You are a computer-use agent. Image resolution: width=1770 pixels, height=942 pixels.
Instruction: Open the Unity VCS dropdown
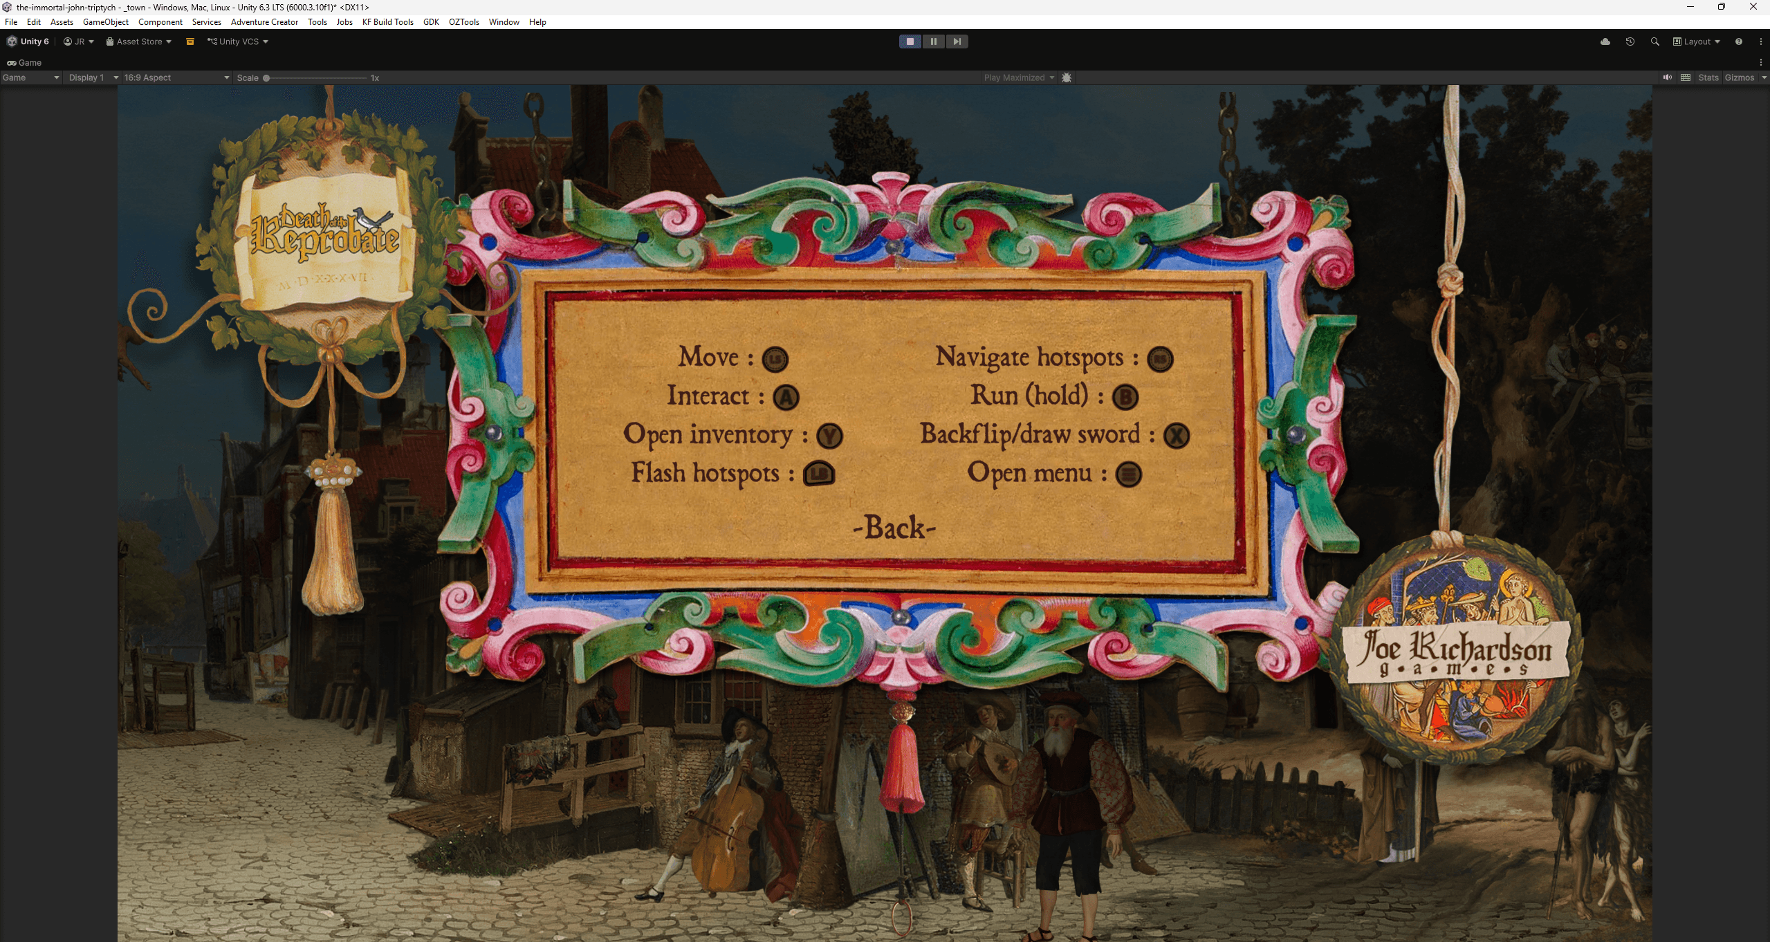tap(238, 41)
